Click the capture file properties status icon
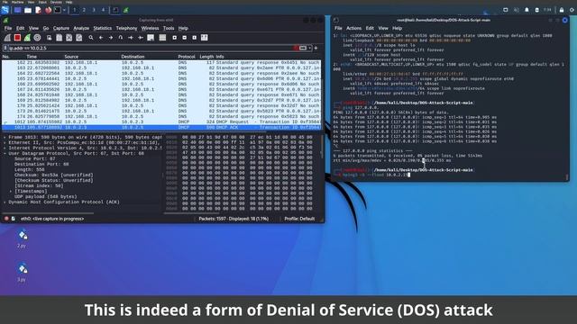 point(14,219)
